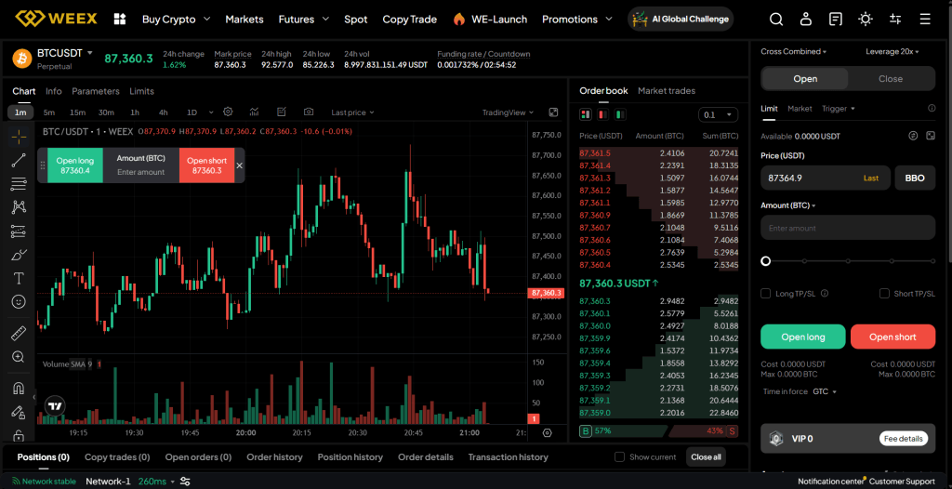This screenshot has height=489, width=952.
Task: Click the amount percentage slider handle
Action: click(766, 261)
